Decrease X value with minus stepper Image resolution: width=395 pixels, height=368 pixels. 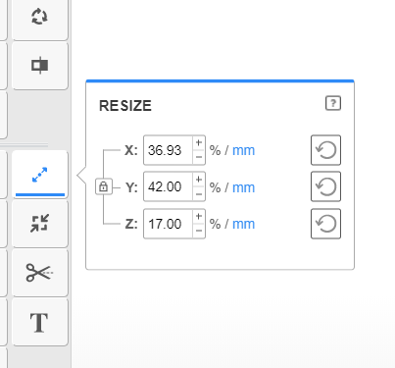pos(199,157)
